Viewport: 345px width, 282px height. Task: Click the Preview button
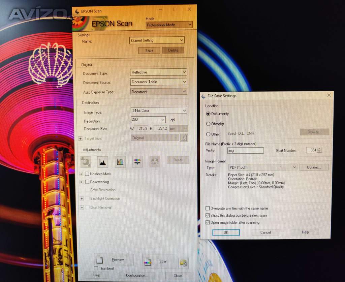coord(114,259)
